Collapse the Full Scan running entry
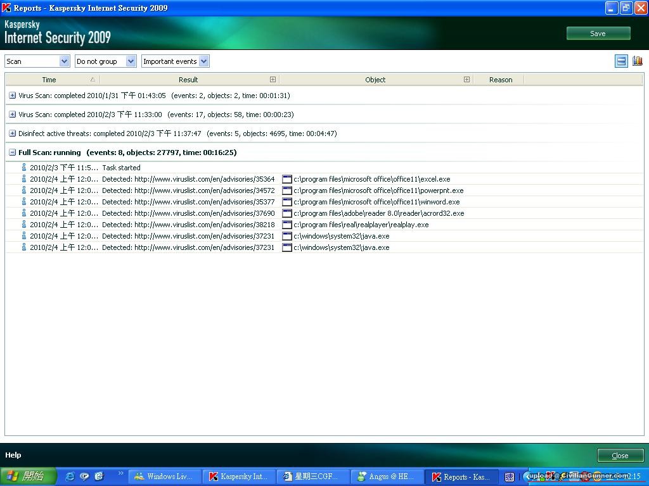This screenshot has width=649, height=486. [x=12, y=153]
